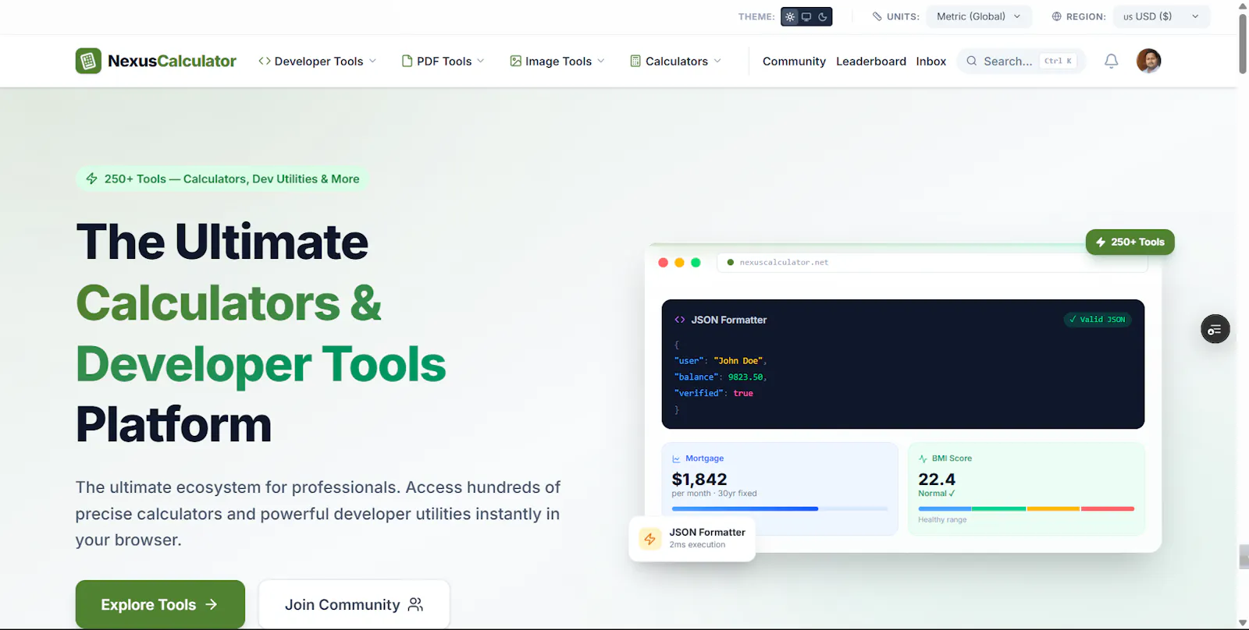Image resolution: width=1249 pixels, height=630 pixels.
Task: Click the Mortgage payment progress bar
Action: 780,509
